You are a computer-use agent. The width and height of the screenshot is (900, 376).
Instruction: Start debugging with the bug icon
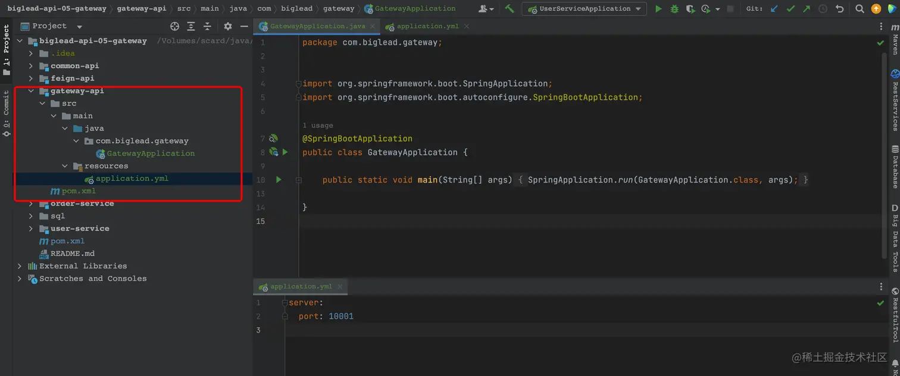[674, 9]
